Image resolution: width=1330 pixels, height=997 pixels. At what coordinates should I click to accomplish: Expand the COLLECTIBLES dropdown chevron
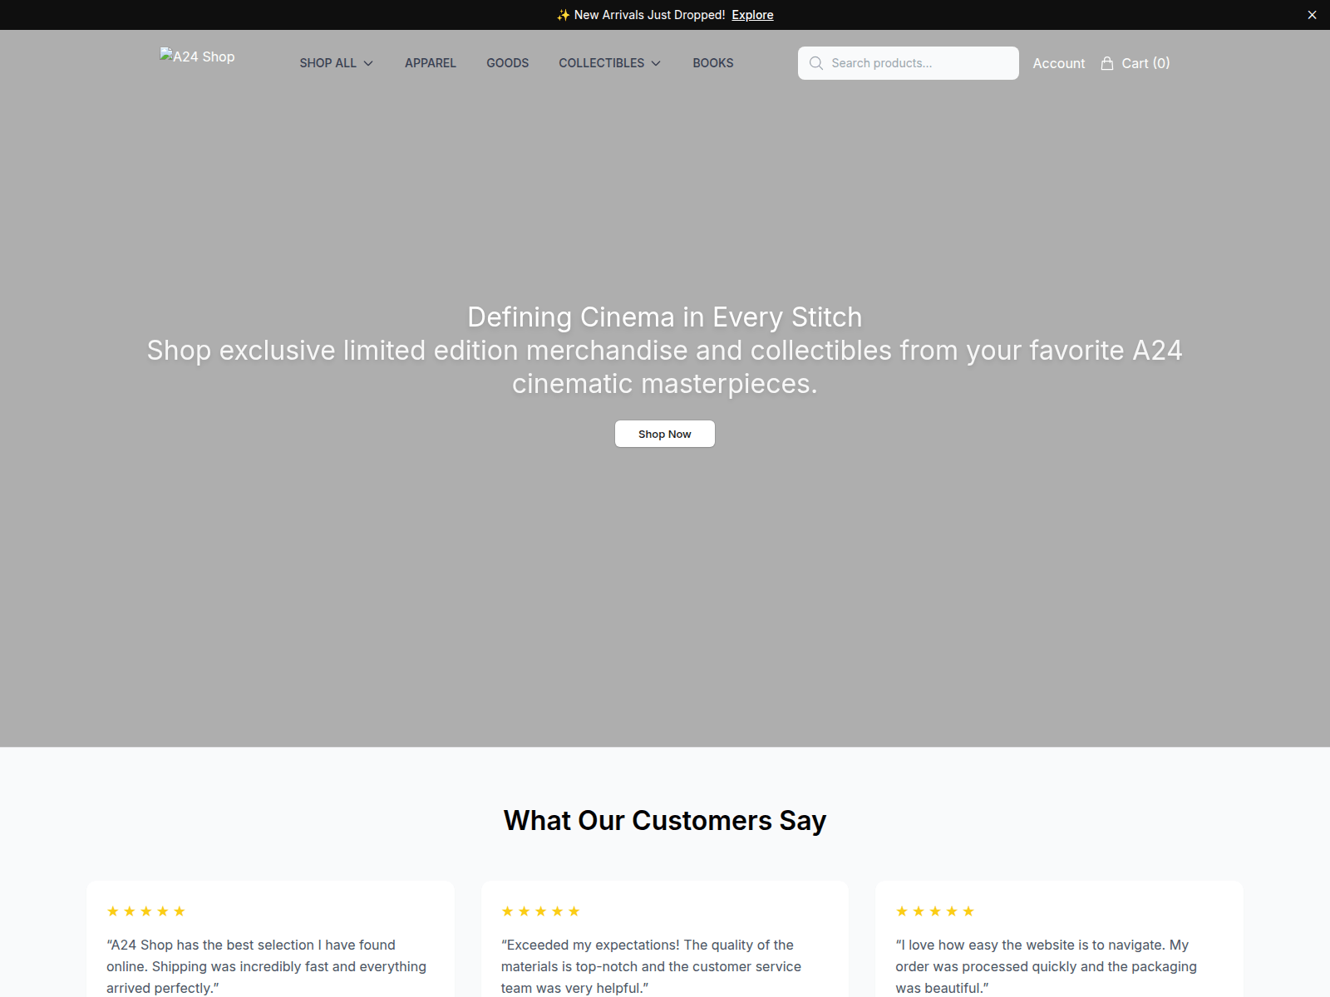pos(656,63)
